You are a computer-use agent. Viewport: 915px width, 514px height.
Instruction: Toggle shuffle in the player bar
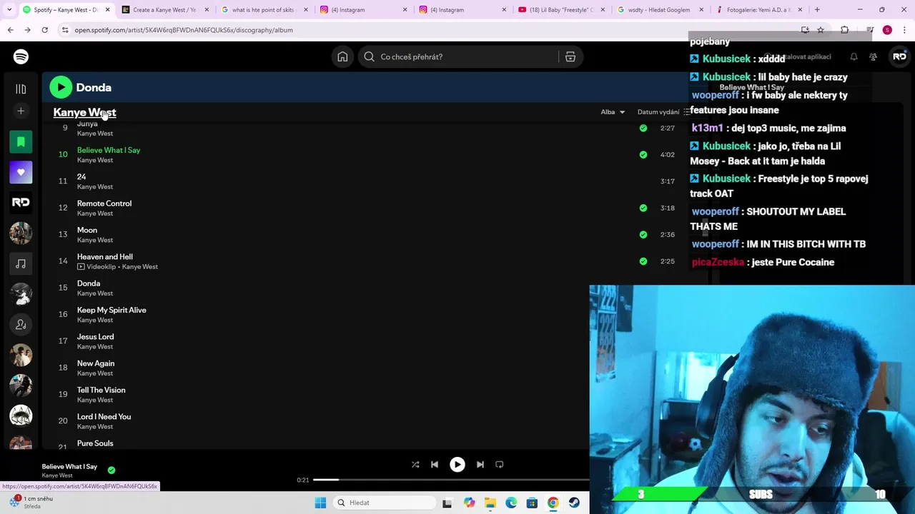coord(415,464)
